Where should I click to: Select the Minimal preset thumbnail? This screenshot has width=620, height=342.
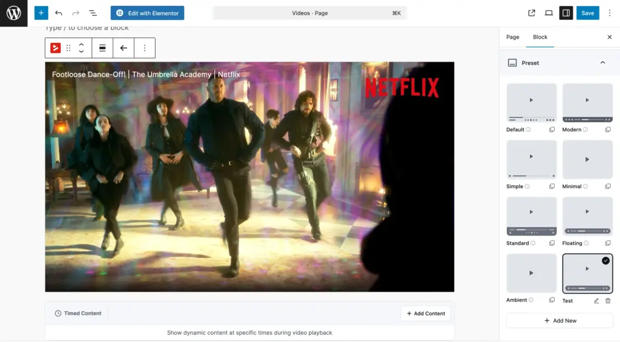[587, 159]
